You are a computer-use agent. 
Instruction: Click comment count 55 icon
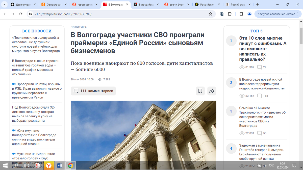tap(259, 133)
